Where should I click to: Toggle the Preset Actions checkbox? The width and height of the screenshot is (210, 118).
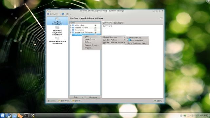click(95, 28)
